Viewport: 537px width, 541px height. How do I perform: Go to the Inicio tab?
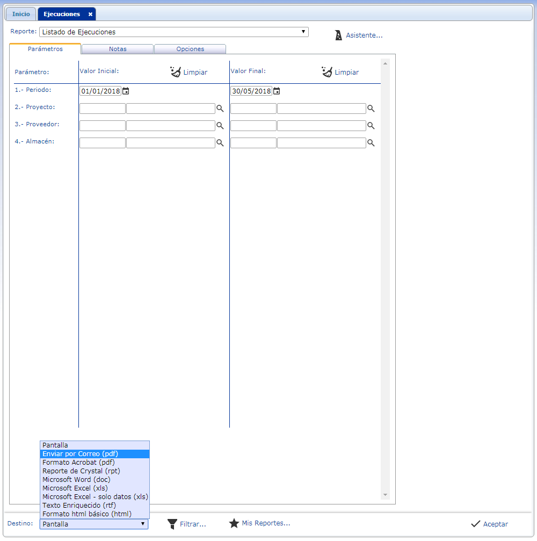click(21, 14)
